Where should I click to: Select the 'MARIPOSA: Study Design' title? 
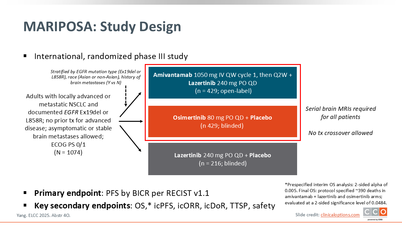point(102,27)
